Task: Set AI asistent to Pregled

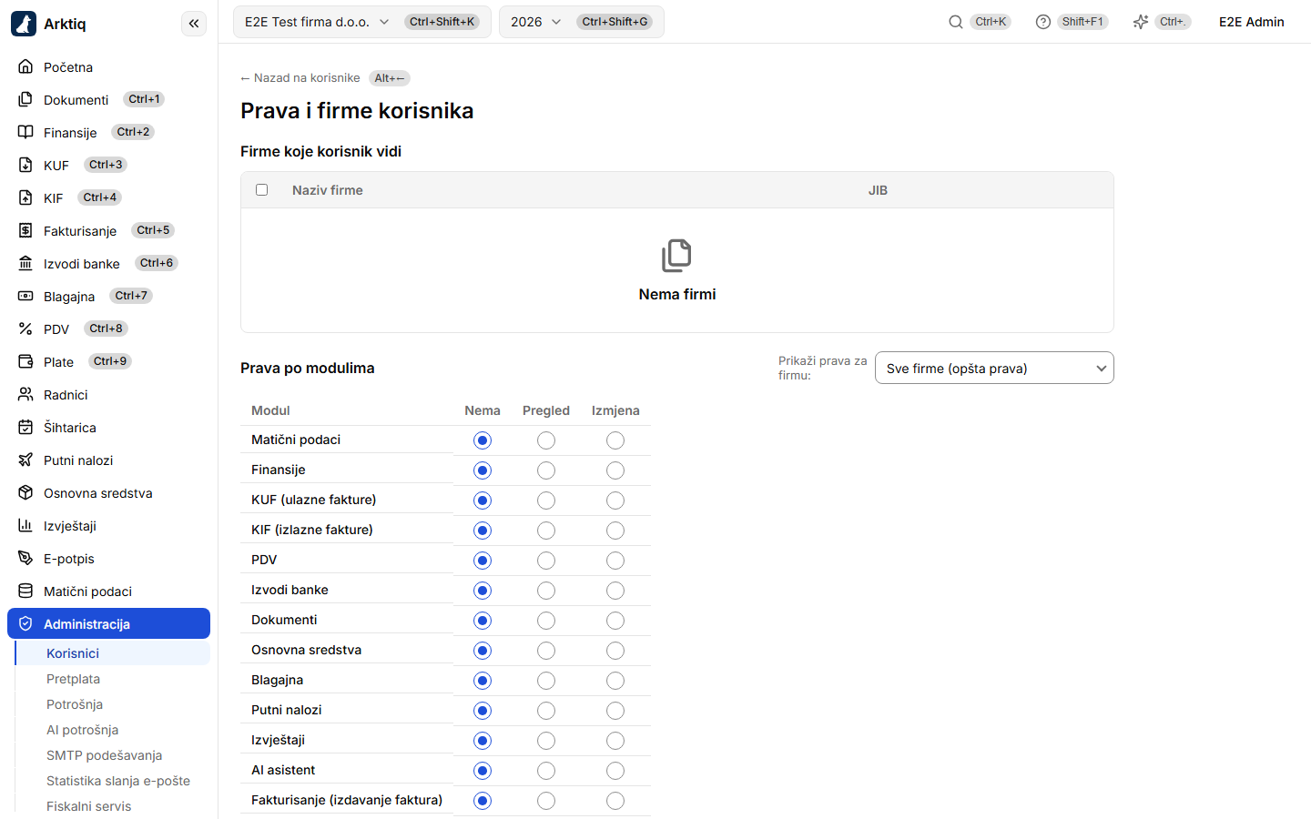Action: tap(546, 771)
